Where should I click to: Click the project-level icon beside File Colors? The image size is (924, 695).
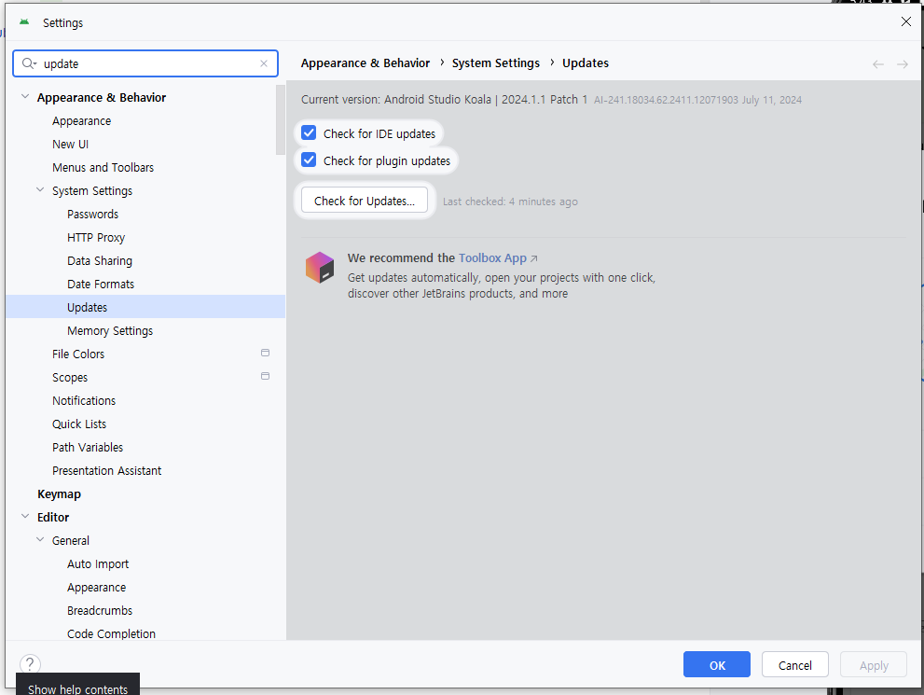coord(265,354)
